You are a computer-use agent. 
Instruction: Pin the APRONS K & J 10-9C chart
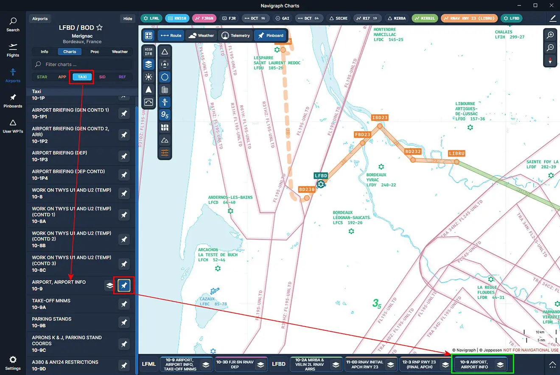click(x=124, y=344)
